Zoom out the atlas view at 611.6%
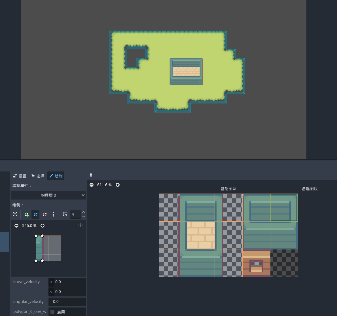 (92, 185)
